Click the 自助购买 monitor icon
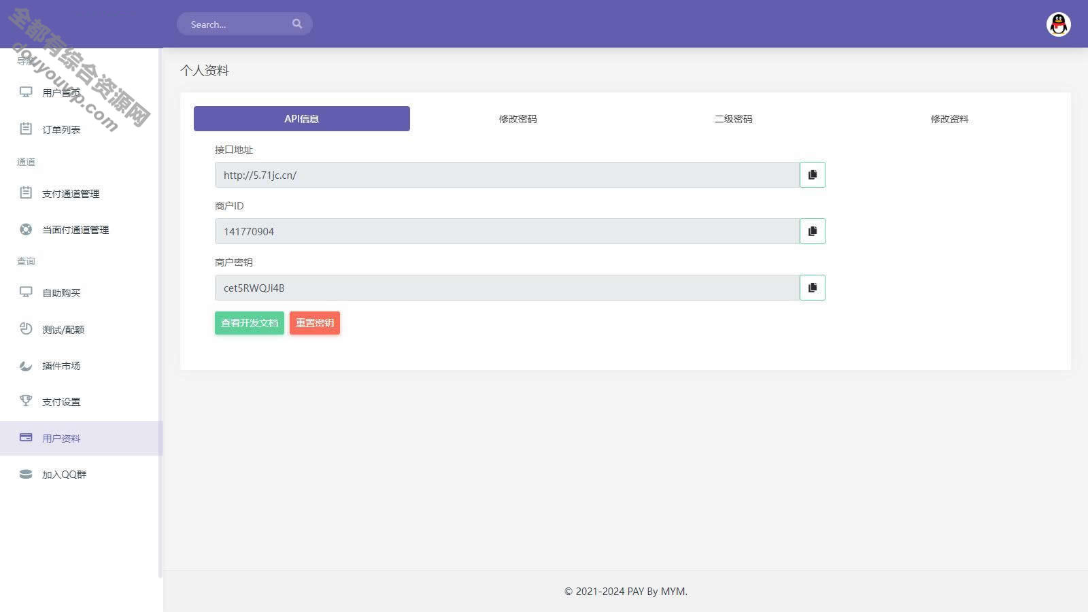Screen dimensions: 1088x612 26,292
